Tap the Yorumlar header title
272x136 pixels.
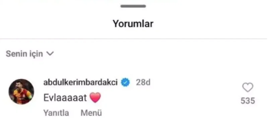click(x=133, y=24)
